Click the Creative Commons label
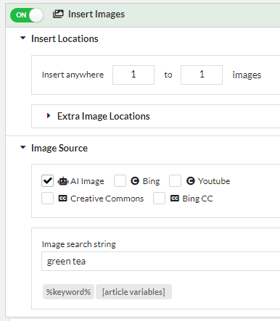The image size is (280, 321). coord(107,199)
